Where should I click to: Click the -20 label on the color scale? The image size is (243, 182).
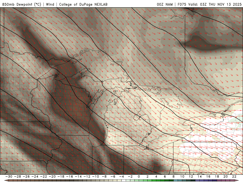[x=52, y=177]
